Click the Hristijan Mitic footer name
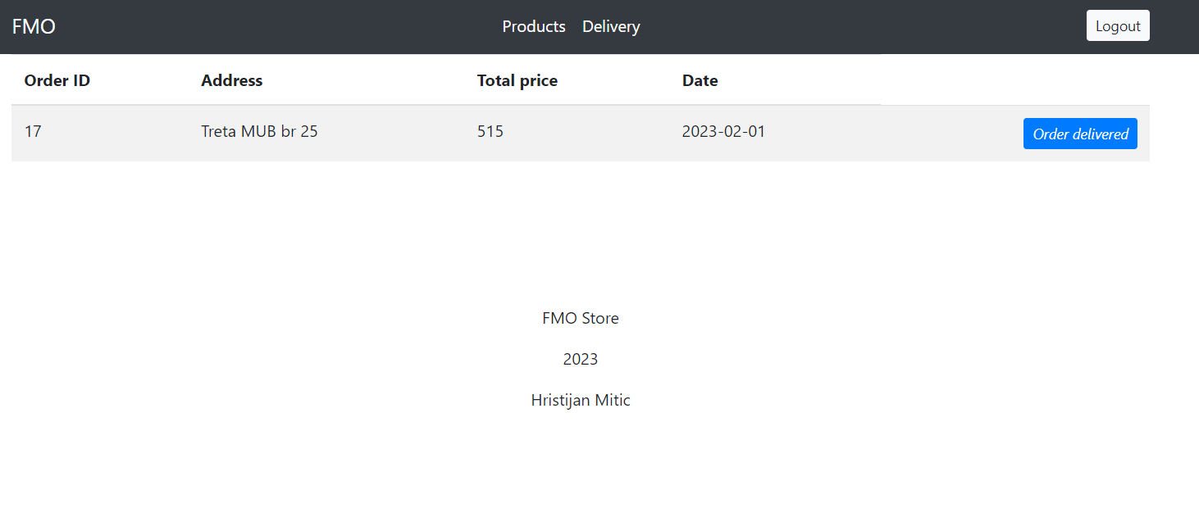 [x=581, y=401]
